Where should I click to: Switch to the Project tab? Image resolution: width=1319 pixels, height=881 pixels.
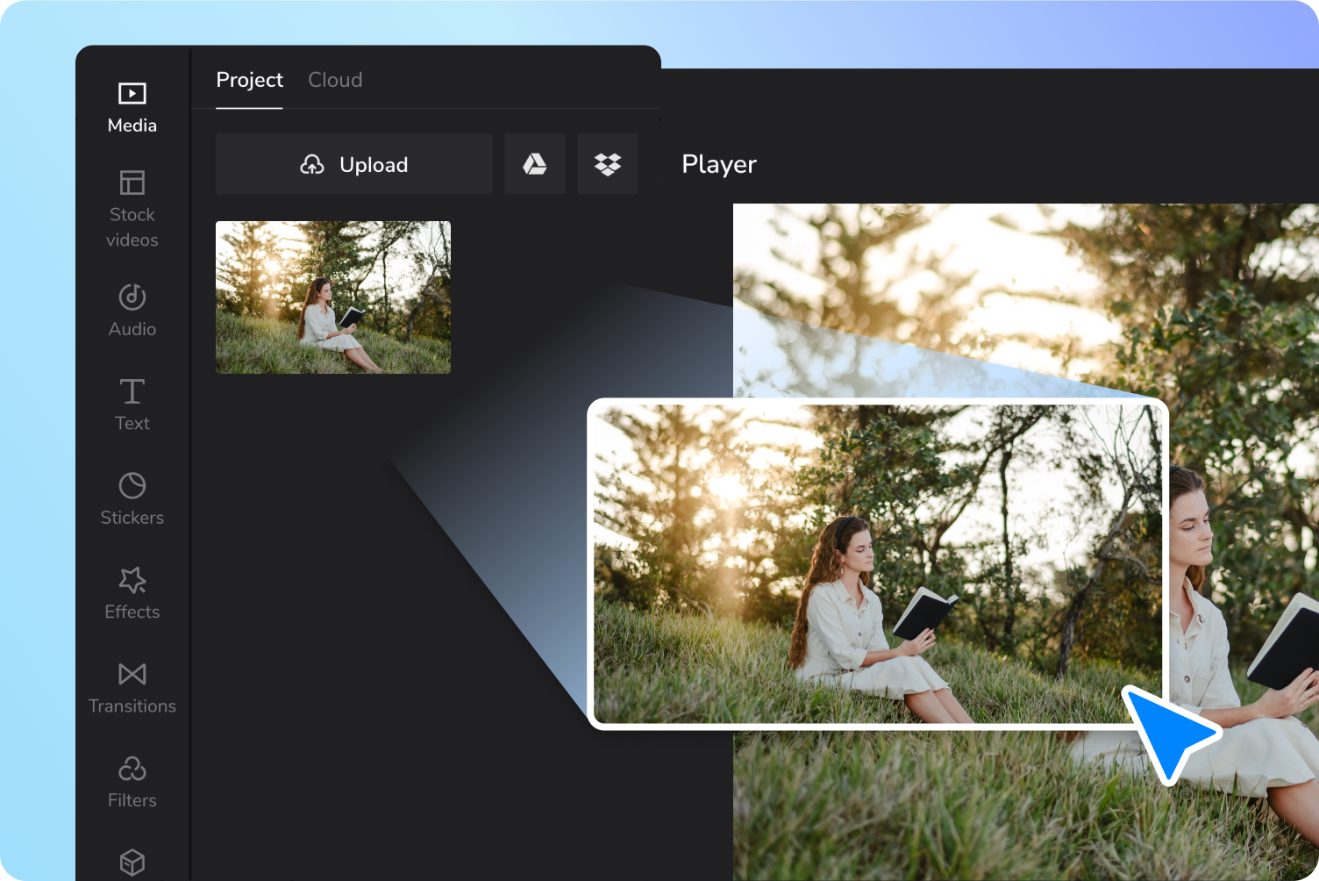tap(250, 80)
